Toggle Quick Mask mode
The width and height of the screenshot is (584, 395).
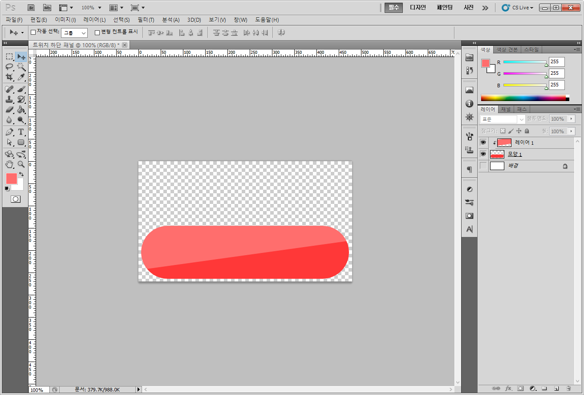point(16,199)
